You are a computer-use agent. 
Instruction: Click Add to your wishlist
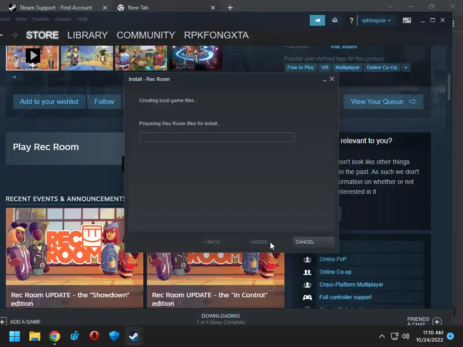[x=49, y=102]
